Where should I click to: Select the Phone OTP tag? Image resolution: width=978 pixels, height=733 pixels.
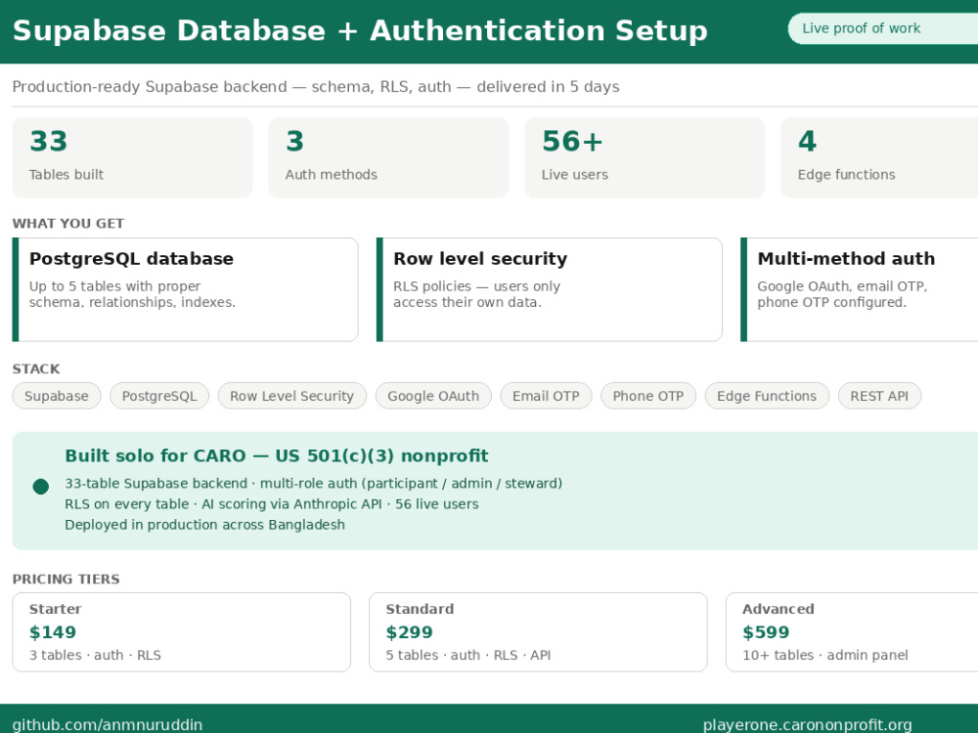648,396
